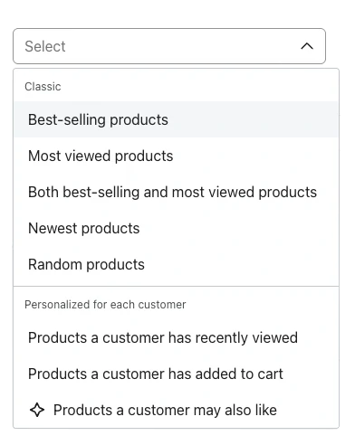
Task: Close the open Select dropdown menu
Action: point(307,46)
